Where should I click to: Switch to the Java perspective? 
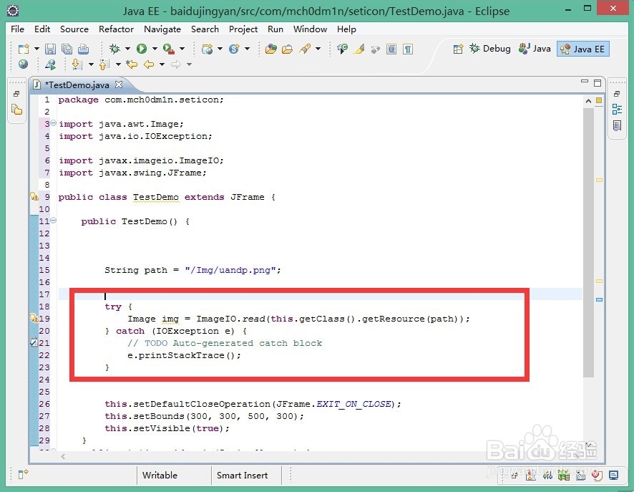535,49
